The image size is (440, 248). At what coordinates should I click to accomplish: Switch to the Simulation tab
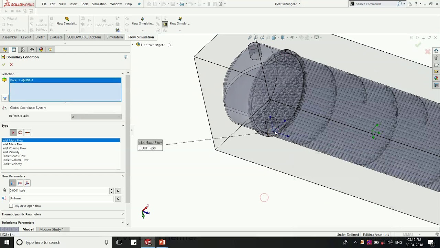tap(114, 37)
